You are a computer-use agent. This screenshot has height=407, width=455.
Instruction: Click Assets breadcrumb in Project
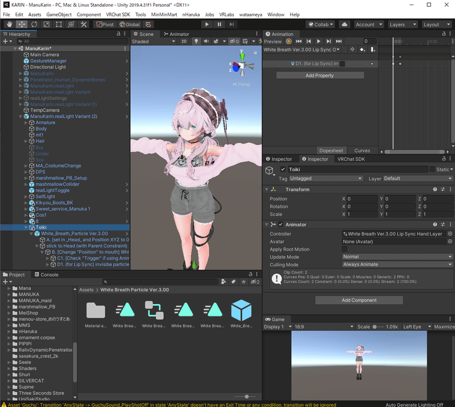(x=86, y=290)
